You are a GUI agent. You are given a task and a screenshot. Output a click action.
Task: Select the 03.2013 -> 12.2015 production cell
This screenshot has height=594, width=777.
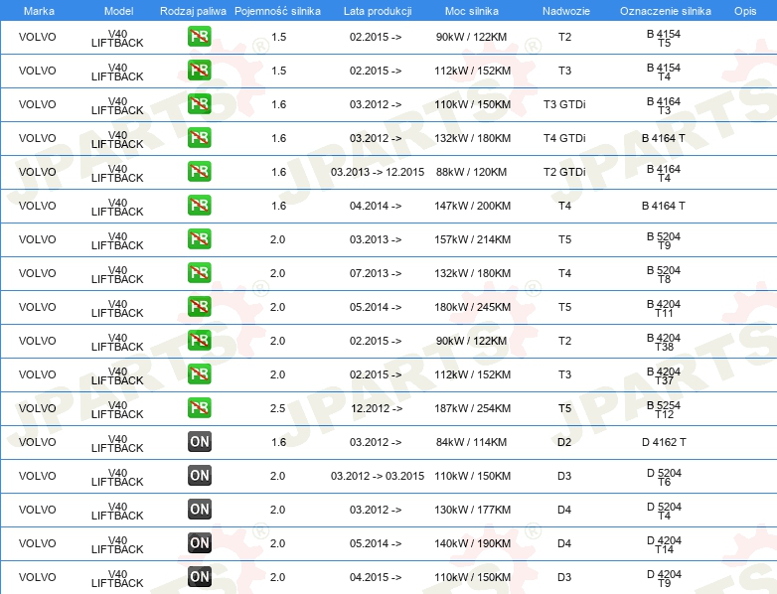[378, 172]
